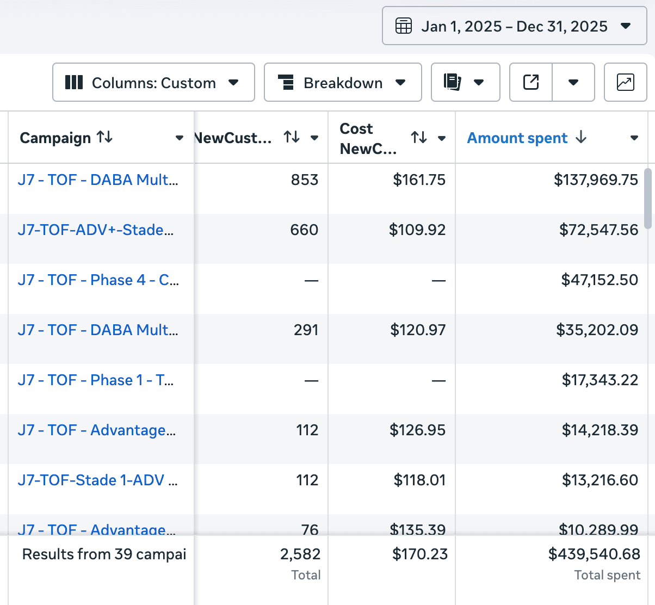Open Campaign column header options caret
655x605 pixels.
tap(180, 138)
